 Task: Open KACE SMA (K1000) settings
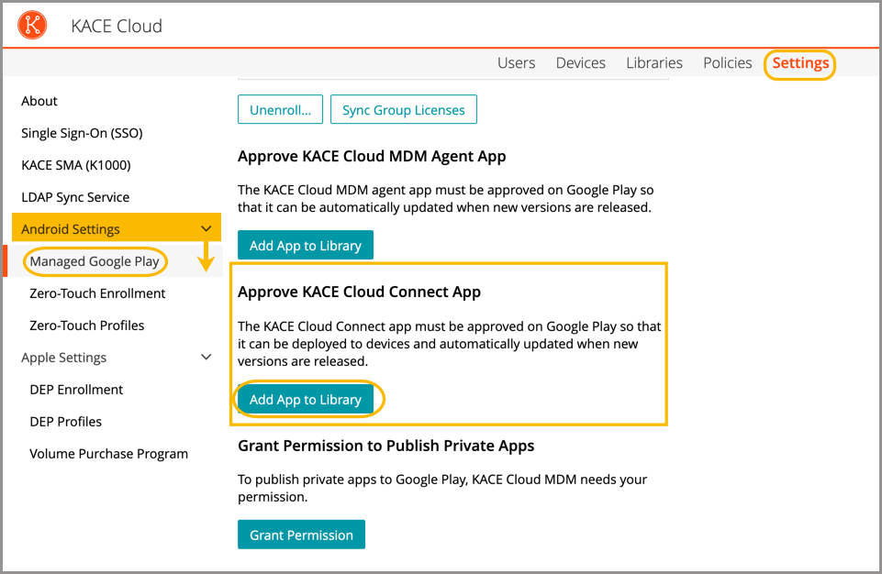(75, 165)
